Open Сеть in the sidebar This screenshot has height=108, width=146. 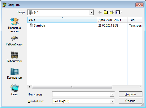click(14, 90)
